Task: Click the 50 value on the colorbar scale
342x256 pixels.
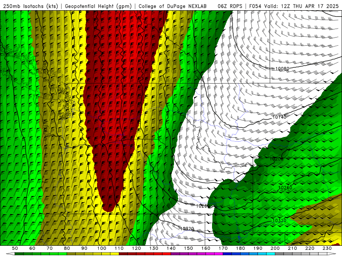Action: [x=15, y=248]
